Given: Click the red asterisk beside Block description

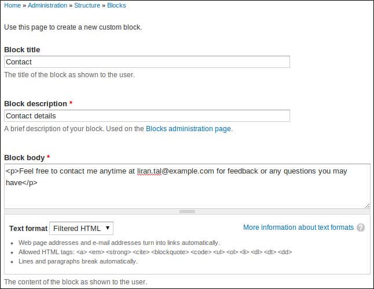Looking at the screenshot, I should pos(71,104).
